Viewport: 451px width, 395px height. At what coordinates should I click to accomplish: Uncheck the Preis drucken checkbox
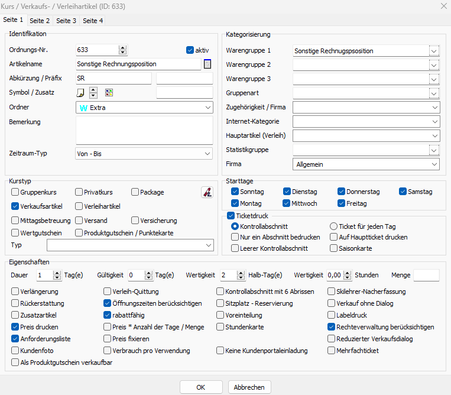[x=15, y=327]
